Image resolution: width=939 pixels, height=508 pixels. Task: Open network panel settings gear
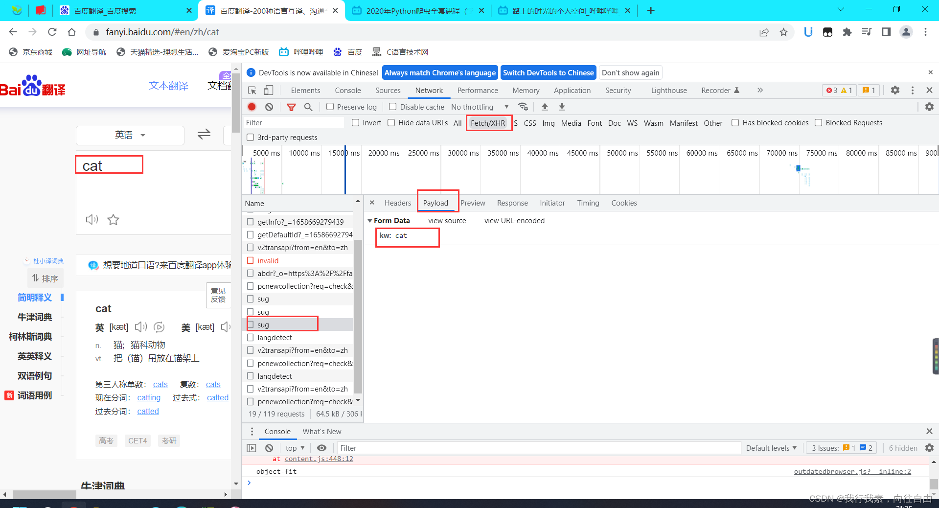tap(929, 107)
